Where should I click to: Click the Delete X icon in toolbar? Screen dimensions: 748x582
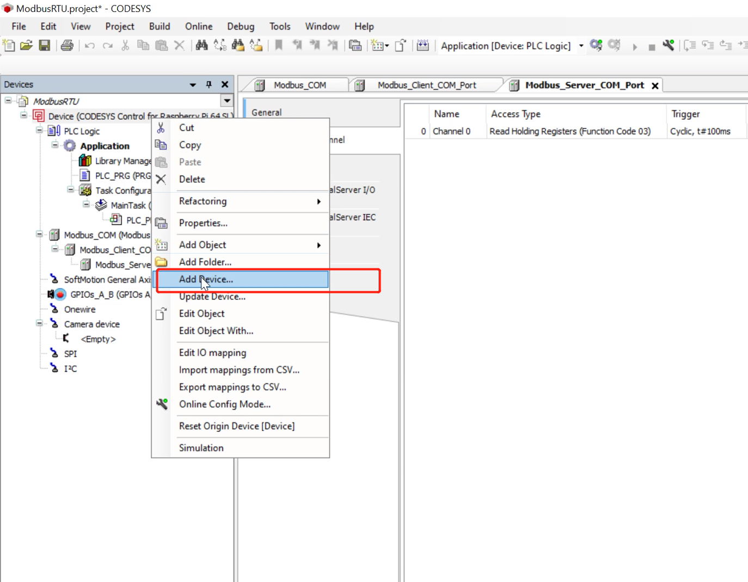coord(179,46)
